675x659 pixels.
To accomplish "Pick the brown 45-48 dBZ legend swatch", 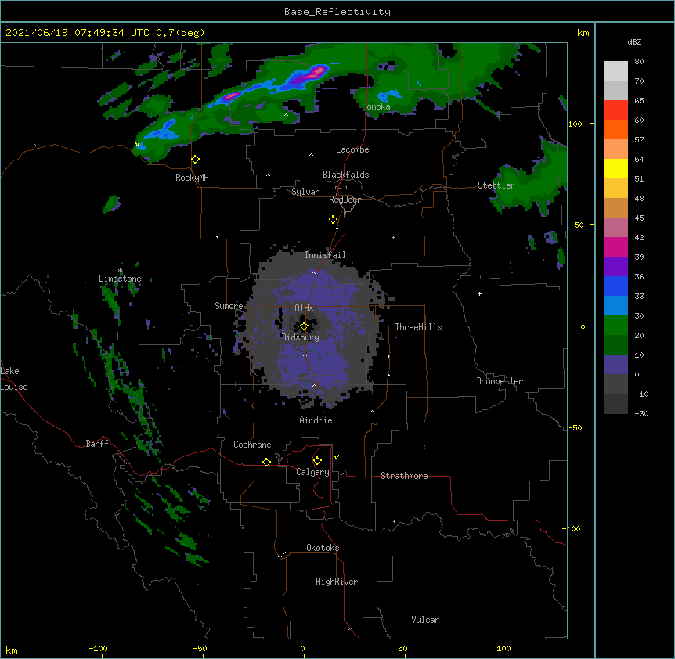I will 615,207.
